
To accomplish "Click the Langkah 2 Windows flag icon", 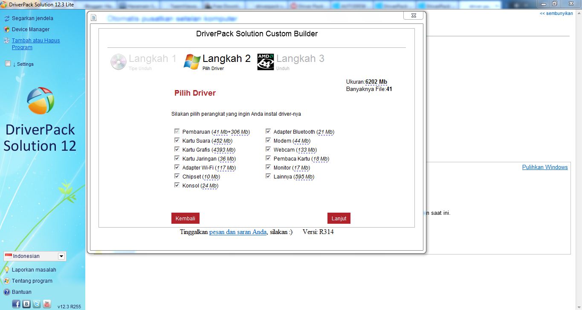I will 192,62.
